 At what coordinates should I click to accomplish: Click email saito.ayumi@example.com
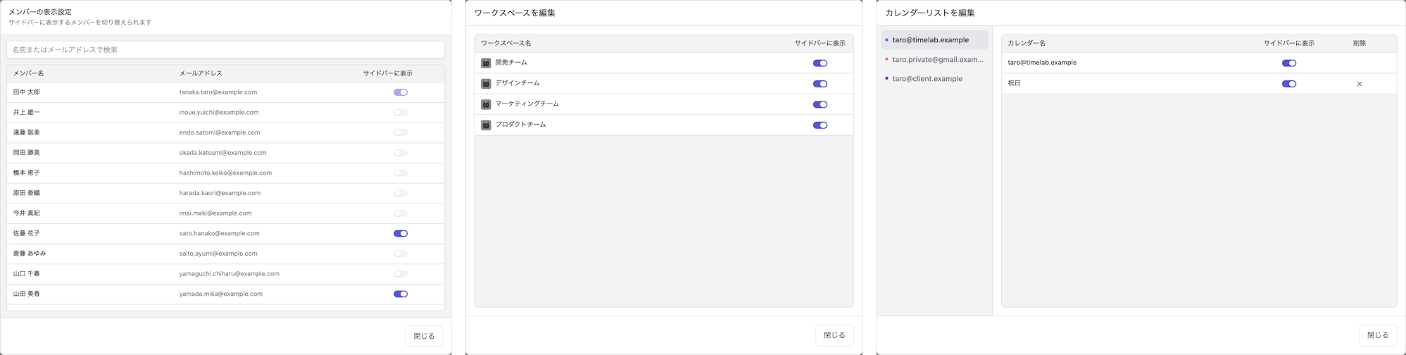(x=218, y=254)
